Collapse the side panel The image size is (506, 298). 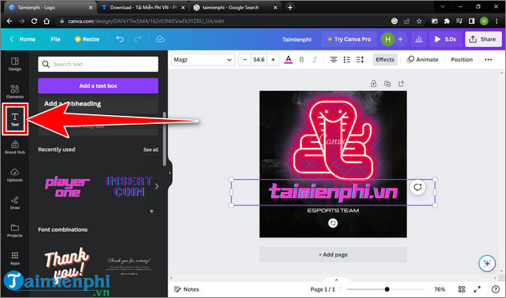click(170, 173)
